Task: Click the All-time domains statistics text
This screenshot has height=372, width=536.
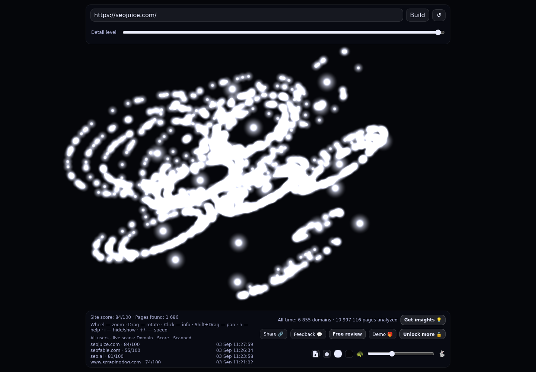Action: point(338,320)
